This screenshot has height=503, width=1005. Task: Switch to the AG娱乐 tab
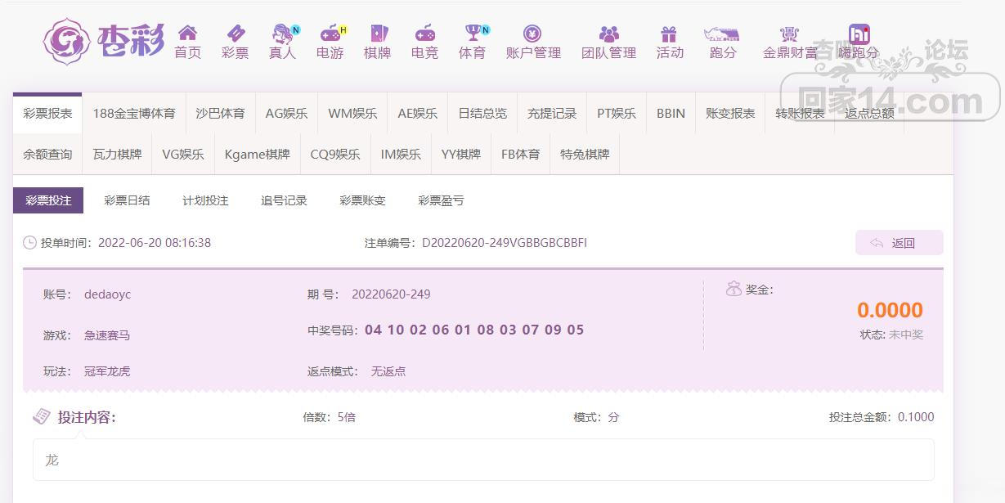point(286,114)
